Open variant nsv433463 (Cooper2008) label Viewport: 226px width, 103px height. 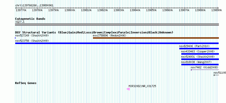(x=198, y=51)
